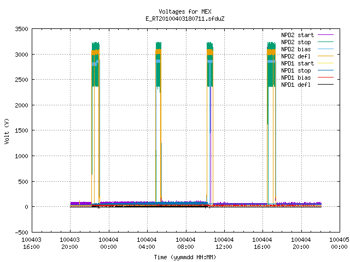Click the '100404 20:00' x-axis tick label
This screenshot has height=262, width=350.
point(301,243)
